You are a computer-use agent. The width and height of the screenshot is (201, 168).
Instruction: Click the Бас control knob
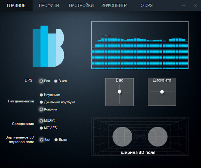[119, 92]
